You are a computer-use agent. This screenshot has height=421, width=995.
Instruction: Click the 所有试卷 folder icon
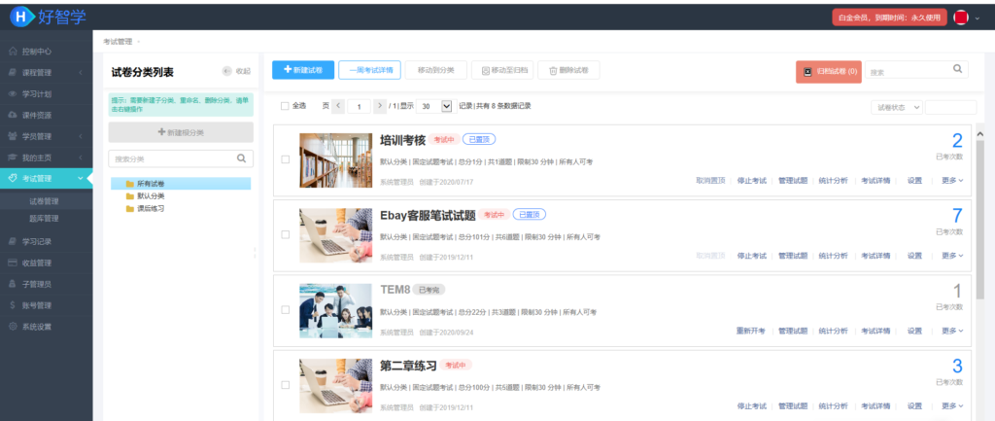130,184
